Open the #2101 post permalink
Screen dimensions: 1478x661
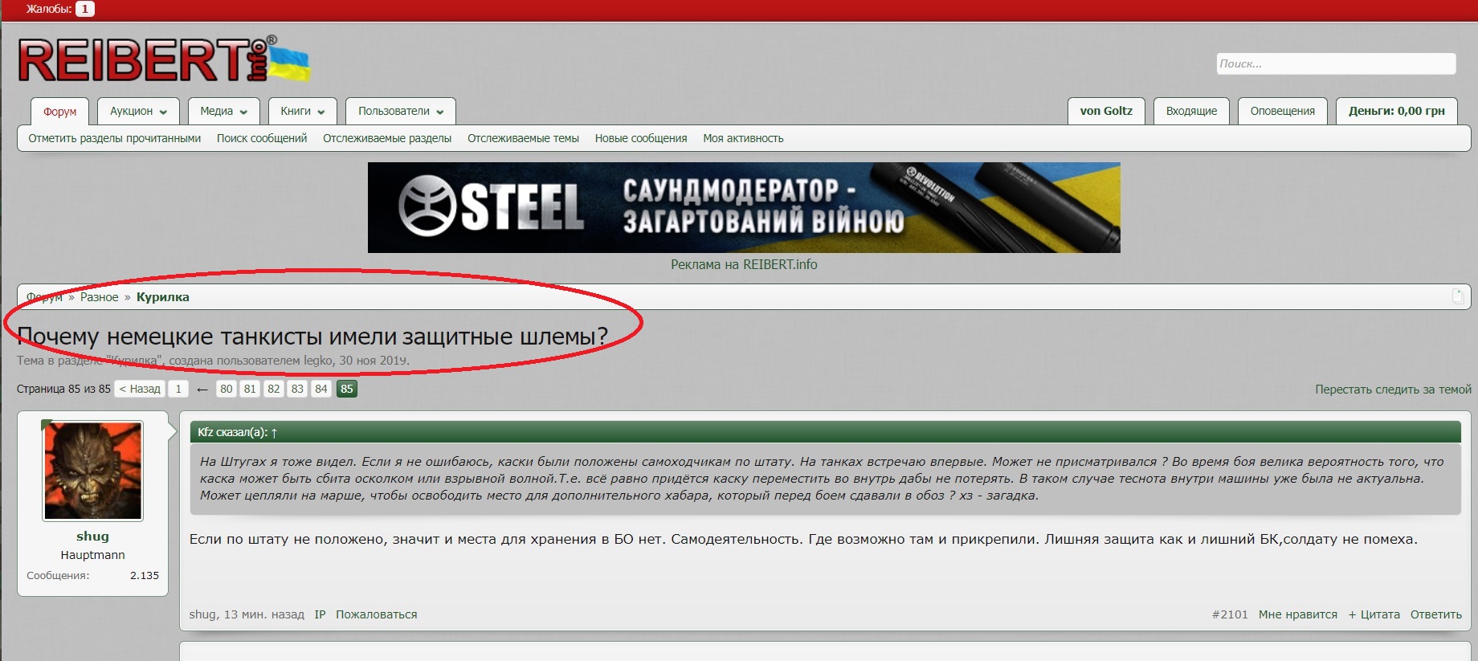1230,614
